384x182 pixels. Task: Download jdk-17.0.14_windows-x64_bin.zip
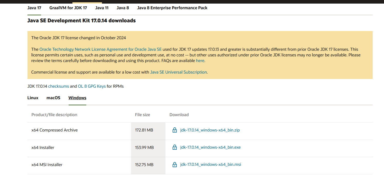[210, 130]
